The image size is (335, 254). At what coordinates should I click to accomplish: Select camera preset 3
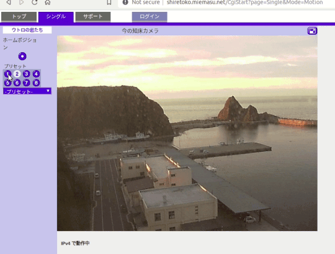27,74
